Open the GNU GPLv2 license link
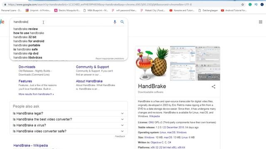The width and height of the screenshot is (266, 149). [x=155, y=123]
